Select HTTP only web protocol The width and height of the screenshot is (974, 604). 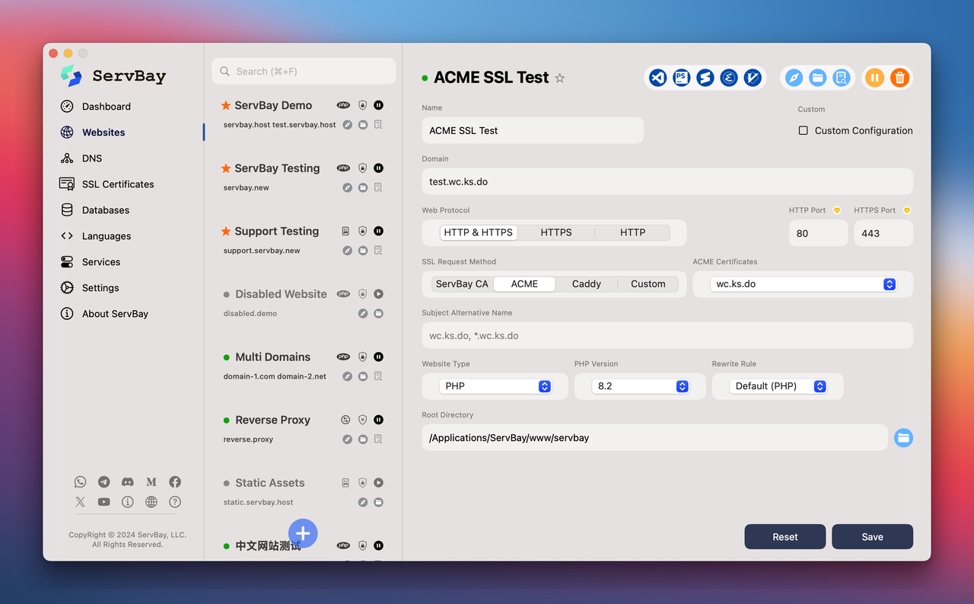[x=632, y=232]
